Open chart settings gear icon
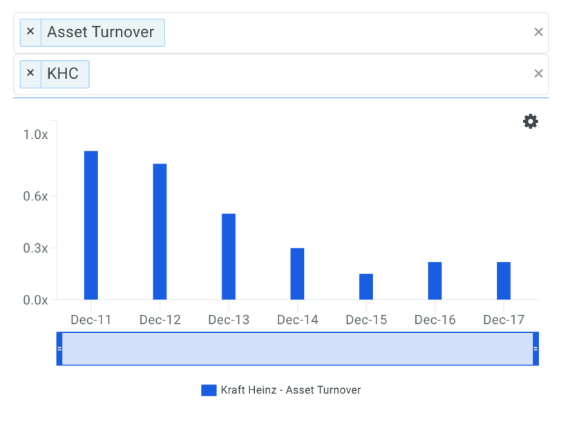Screen dimensions: 570x422 (531, 122)
